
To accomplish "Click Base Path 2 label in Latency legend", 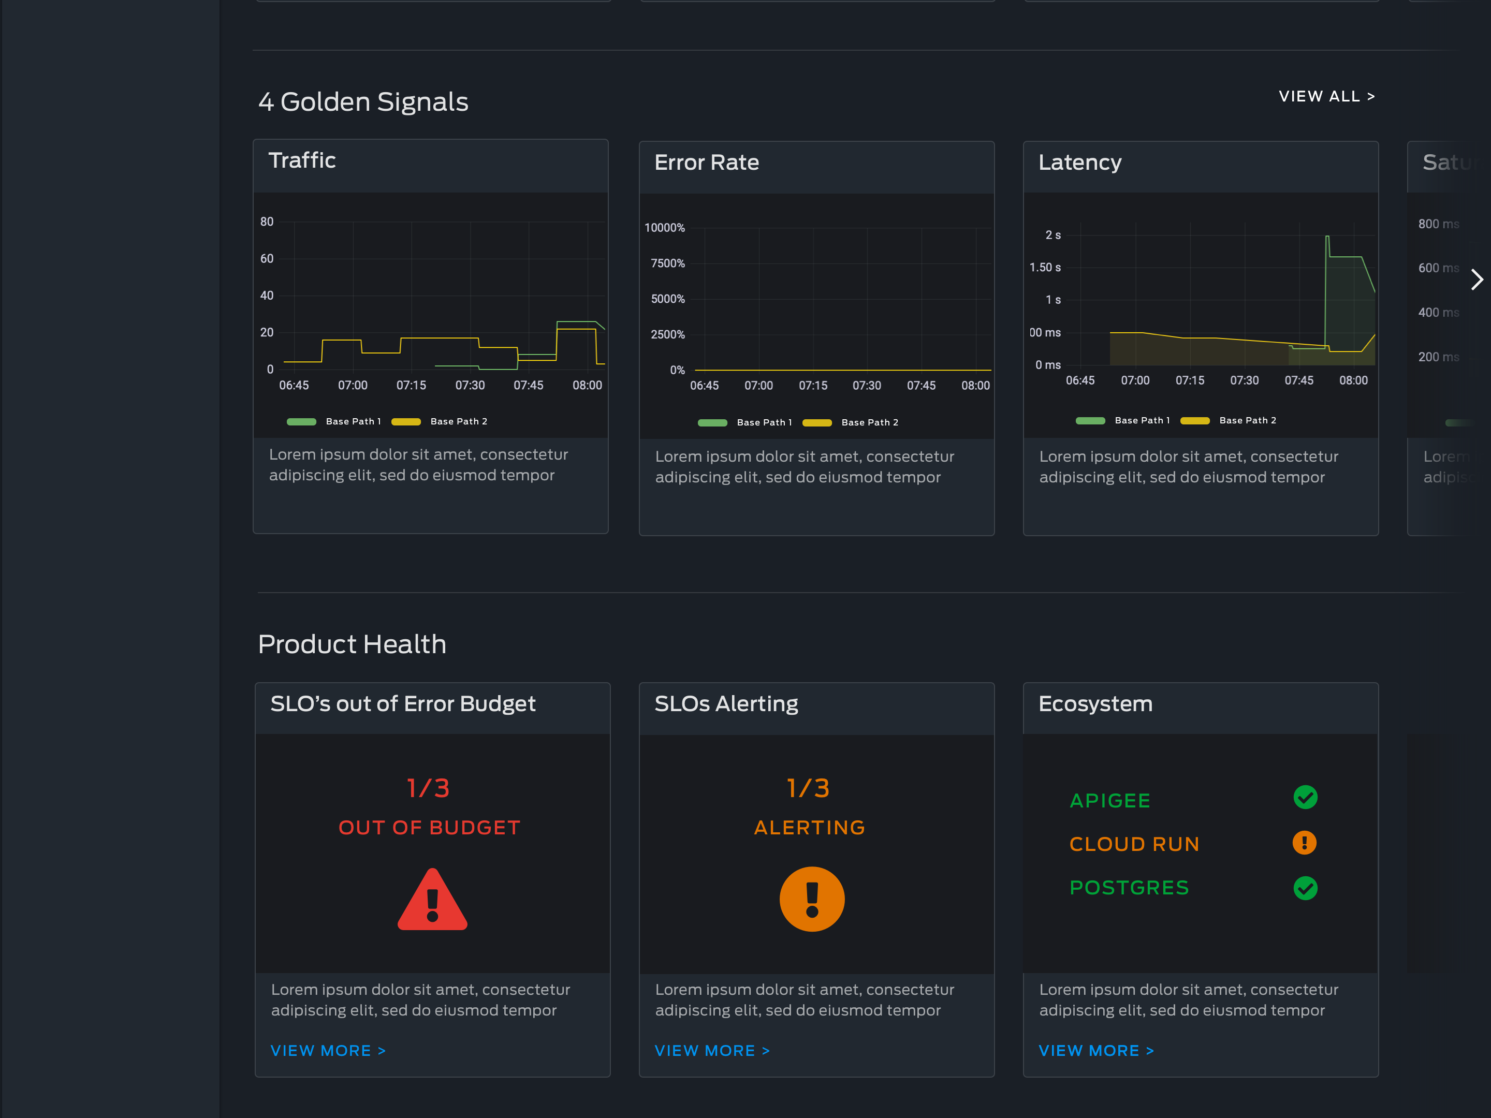I will coord(1248,420).
